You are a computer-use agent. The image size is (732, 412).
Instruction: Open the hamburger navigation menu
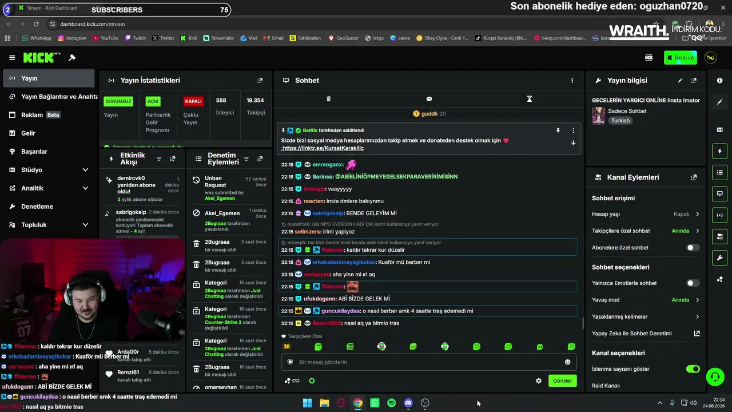12,58
